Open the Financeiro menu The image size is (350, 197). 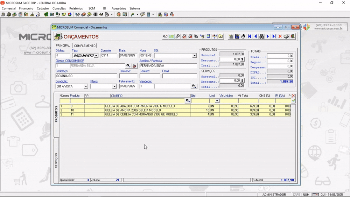pyautogui.click(x=26, y=8)
